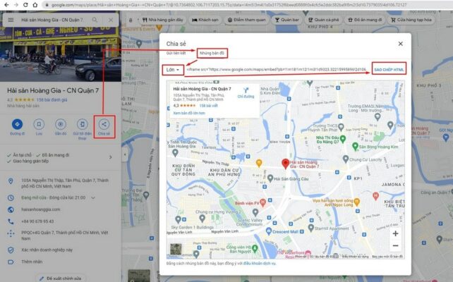The width and height of the screenshot is (453, 282).
Task: Click the Gần đó nearby icon
Action: [61, 124]
